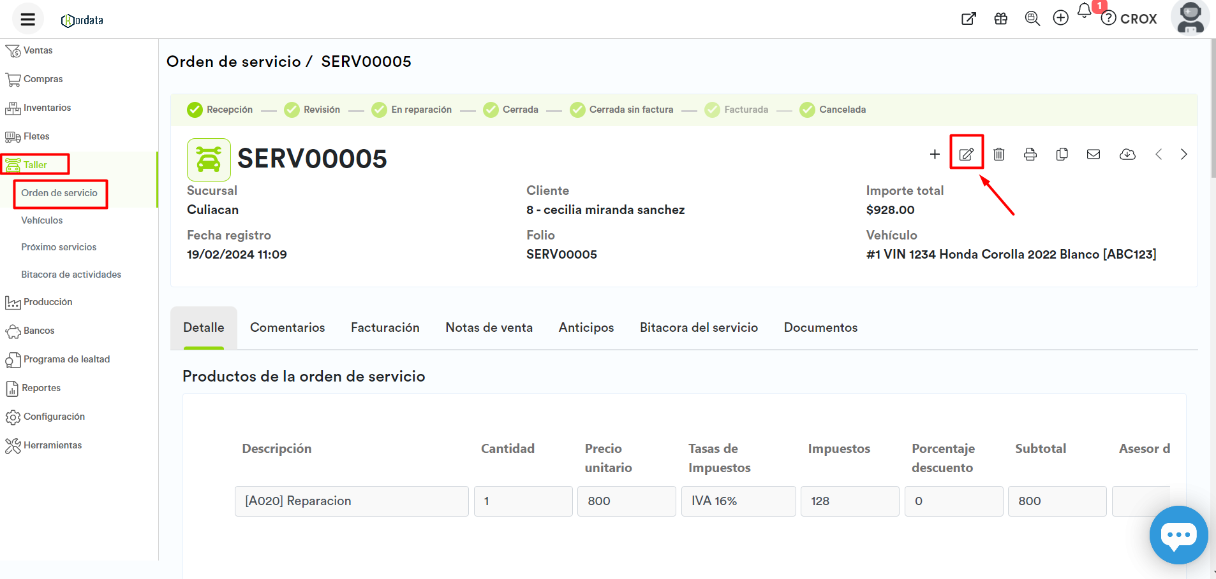
Task: Navigate to next order with right chevron
Action: pos(1184,154)
